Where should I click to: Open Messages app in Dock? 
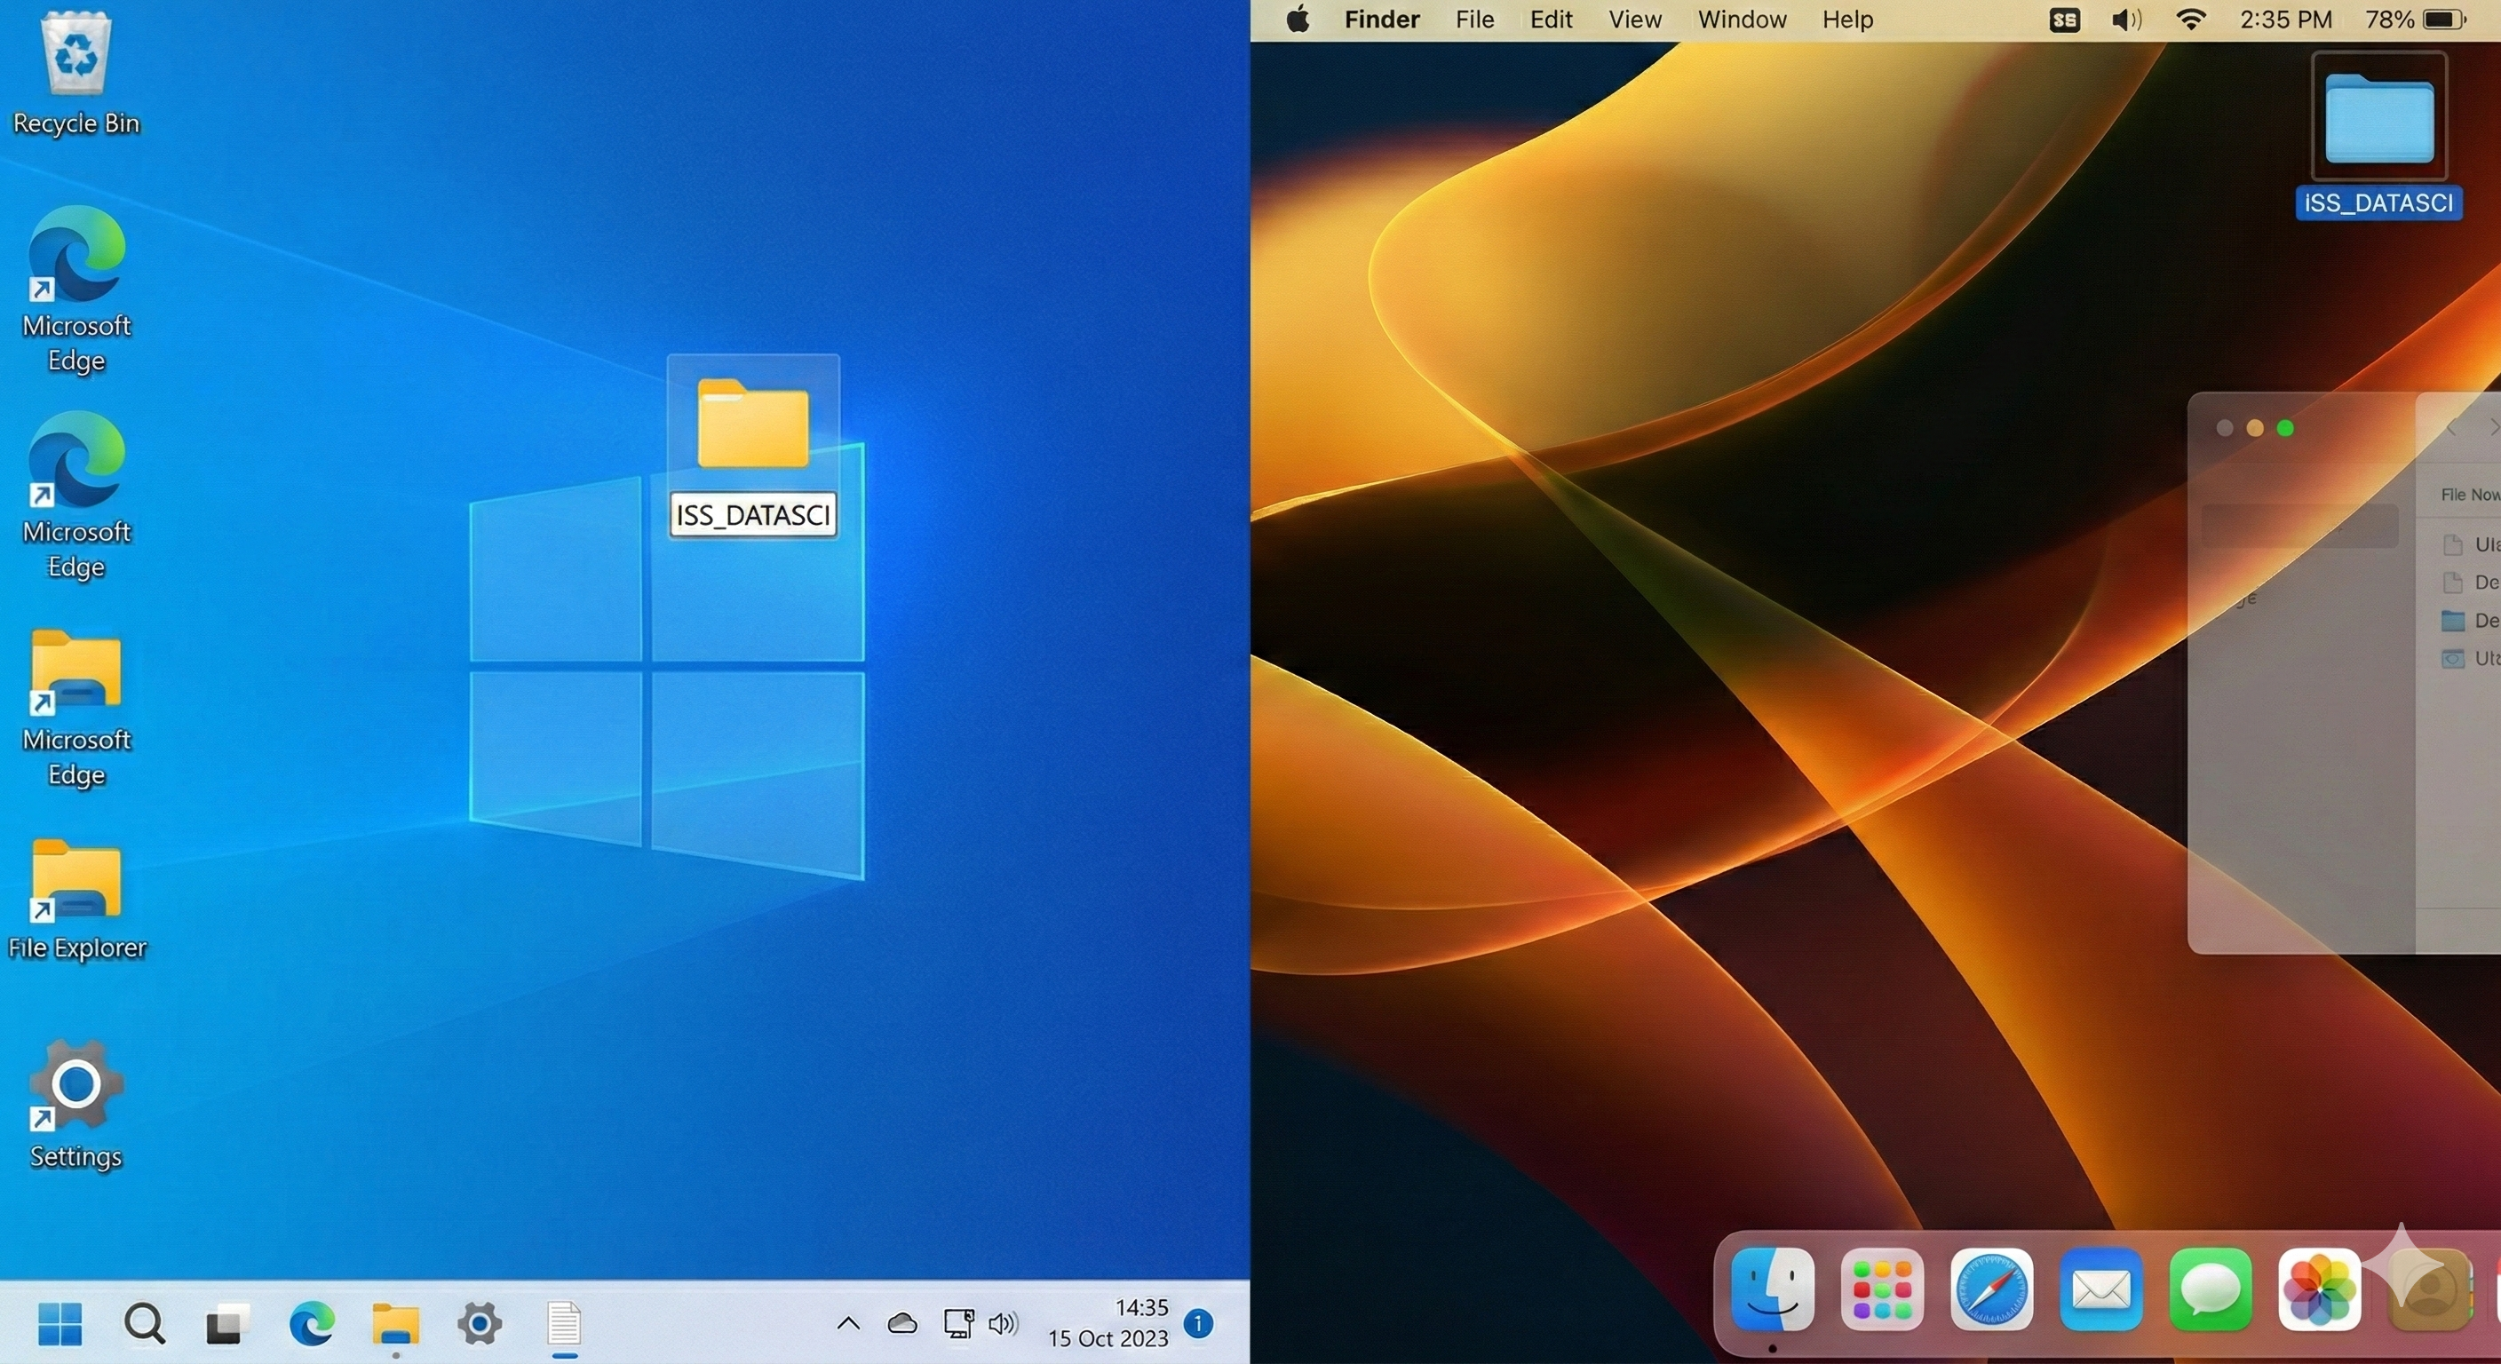point(2211,1290)
